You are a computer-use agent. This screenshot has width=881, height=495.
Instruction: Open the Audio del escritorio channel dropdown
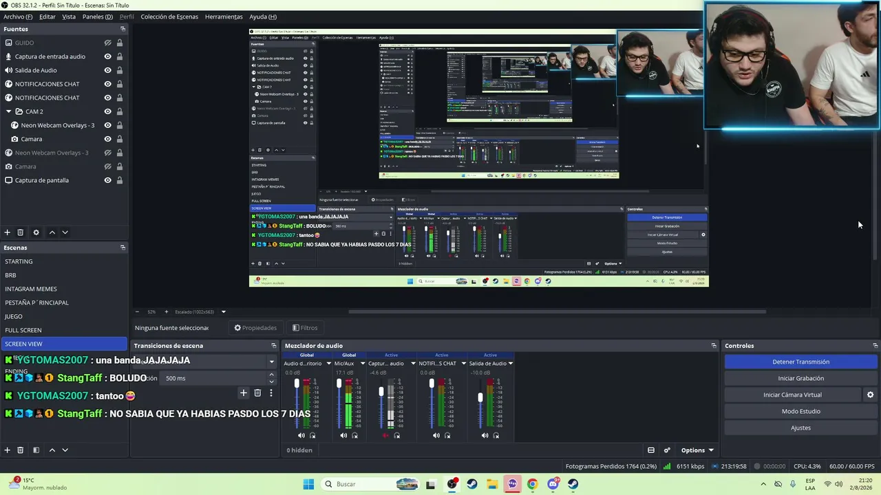(328, 364)
